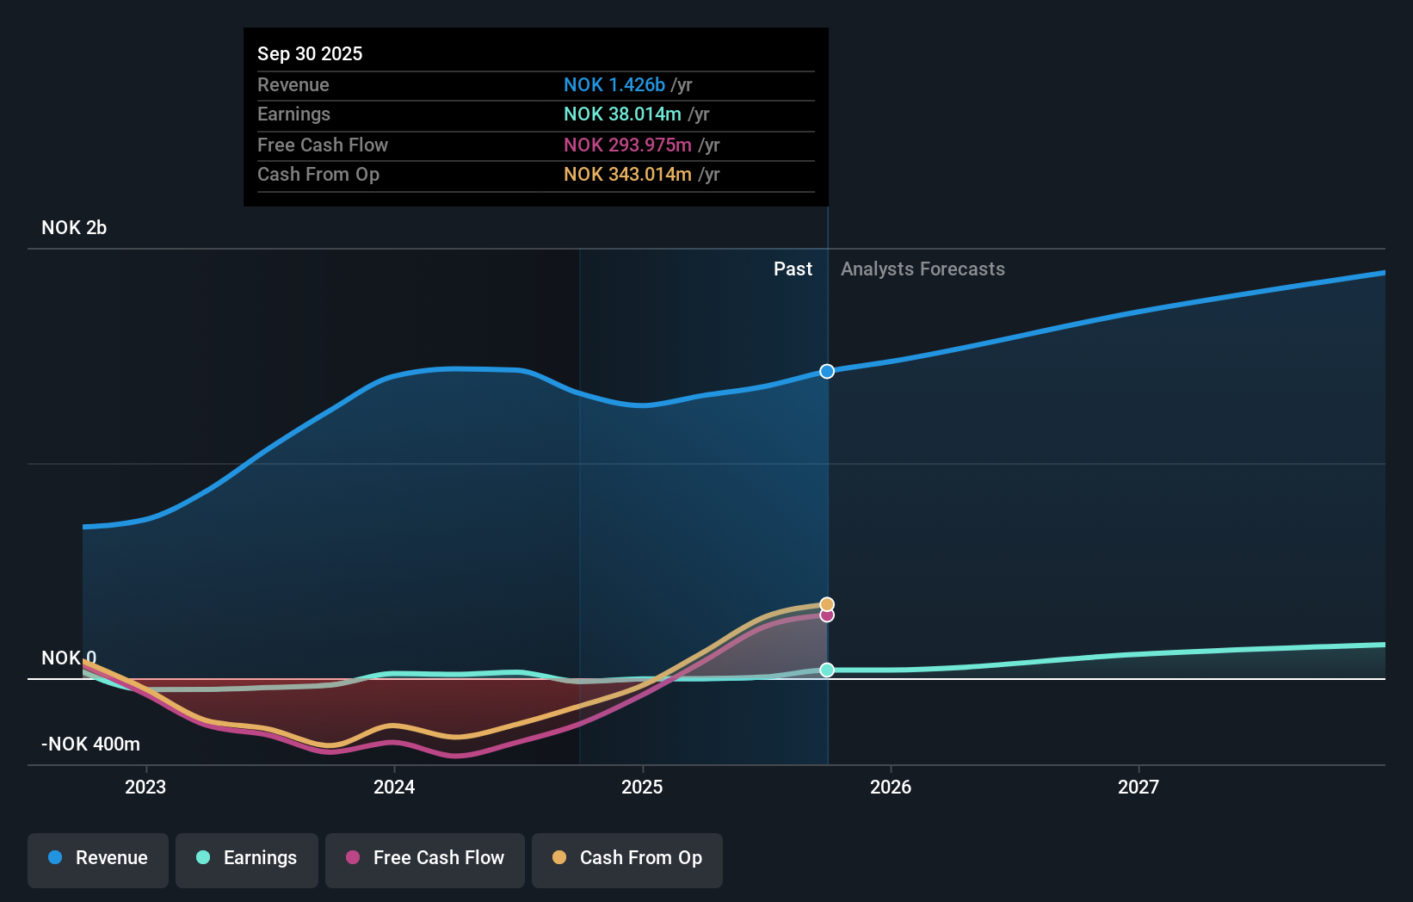1413x902 pixels.
Task: Toggle the Earnings series visibility
Action: 247,860
